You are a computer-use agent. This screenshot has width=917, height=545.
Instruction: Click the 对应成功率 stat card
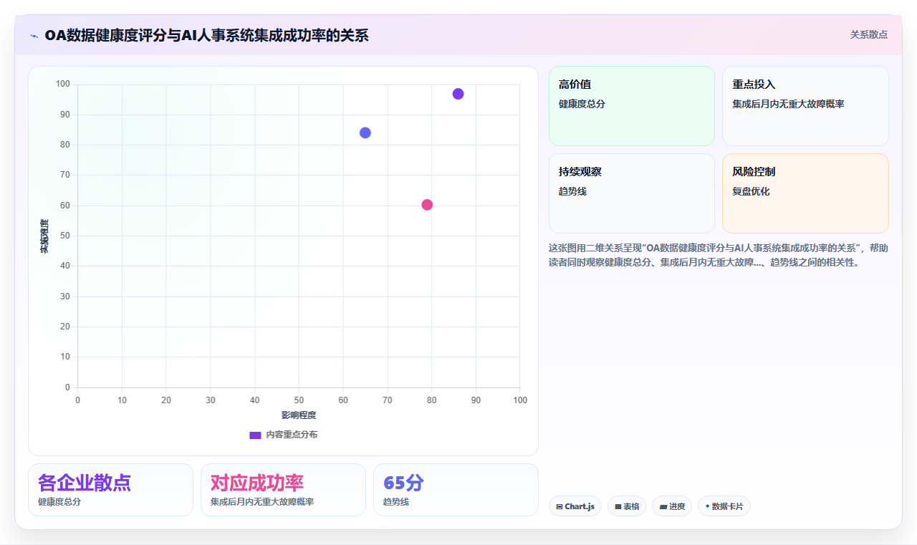[x=283, y=490]
